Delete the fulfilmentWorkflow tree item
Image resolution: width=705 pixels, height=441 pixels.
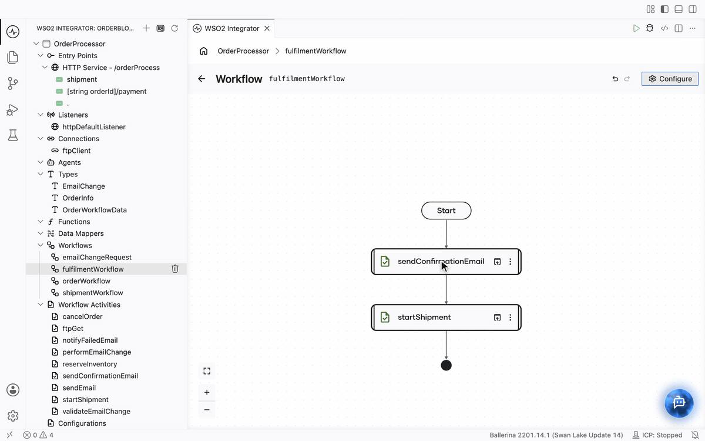[175, 269]
